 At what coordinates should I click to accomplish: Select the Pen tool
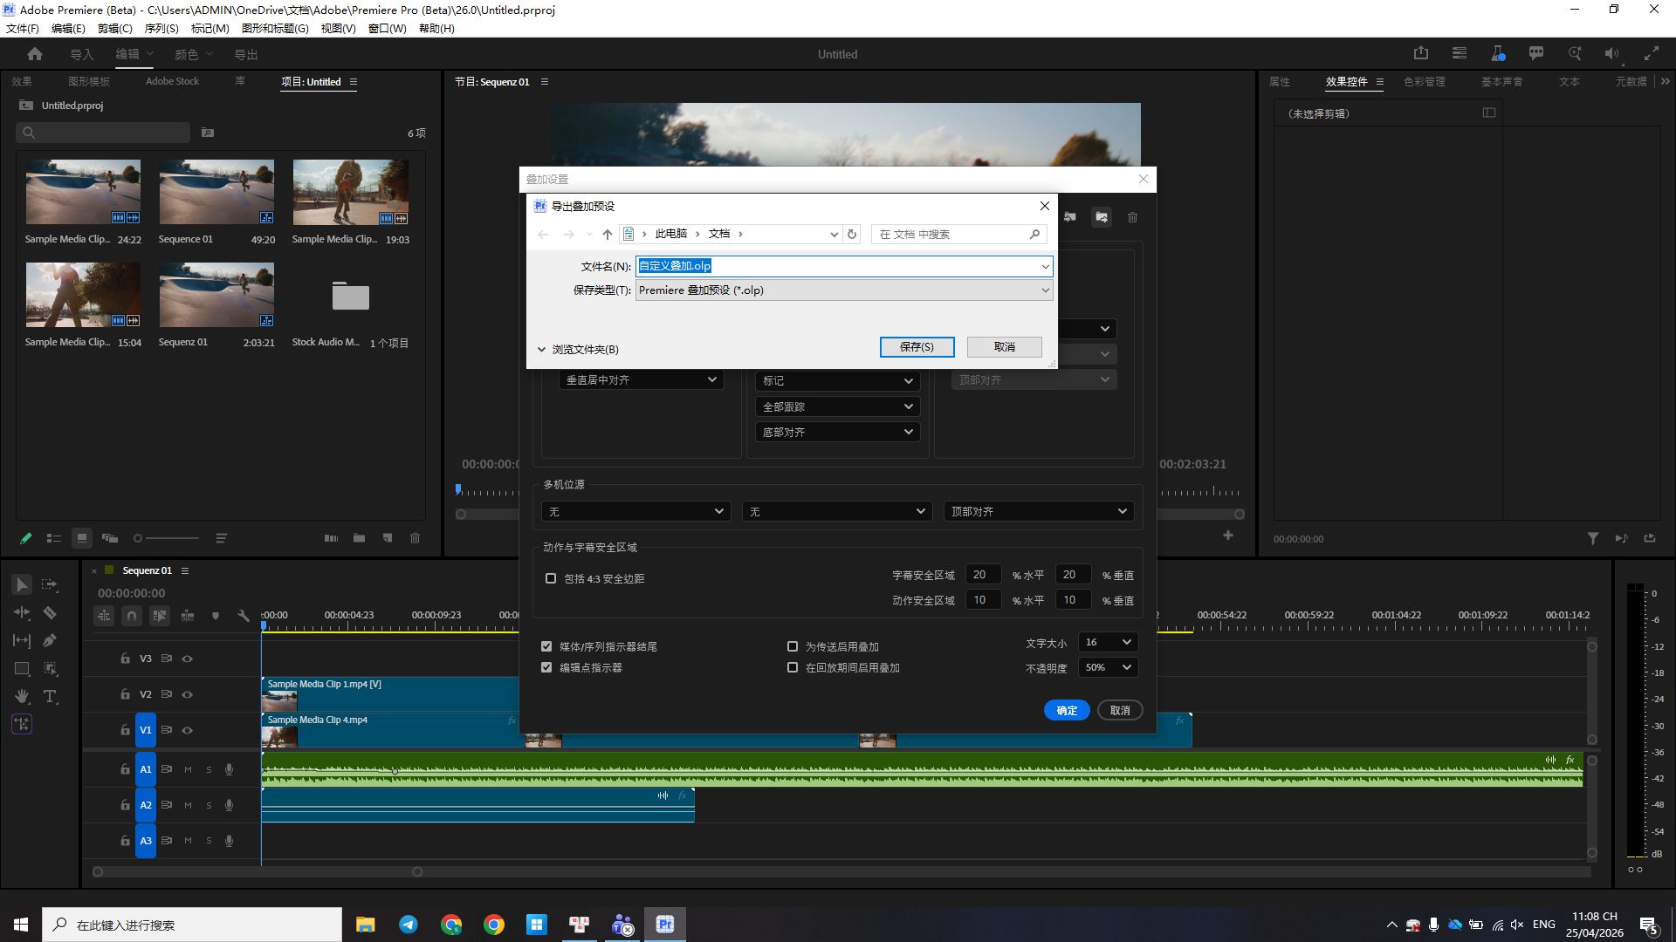tap(50, 641)
